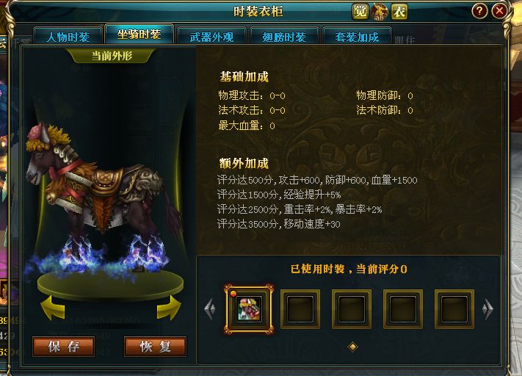Click the 觉 icon in title bar
This screenshot has width=522, height=376.
tap(360, 12)
